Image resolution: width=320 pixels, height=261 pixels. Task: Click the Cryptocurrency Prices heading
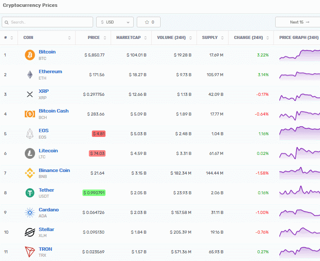tap(30, 5)
